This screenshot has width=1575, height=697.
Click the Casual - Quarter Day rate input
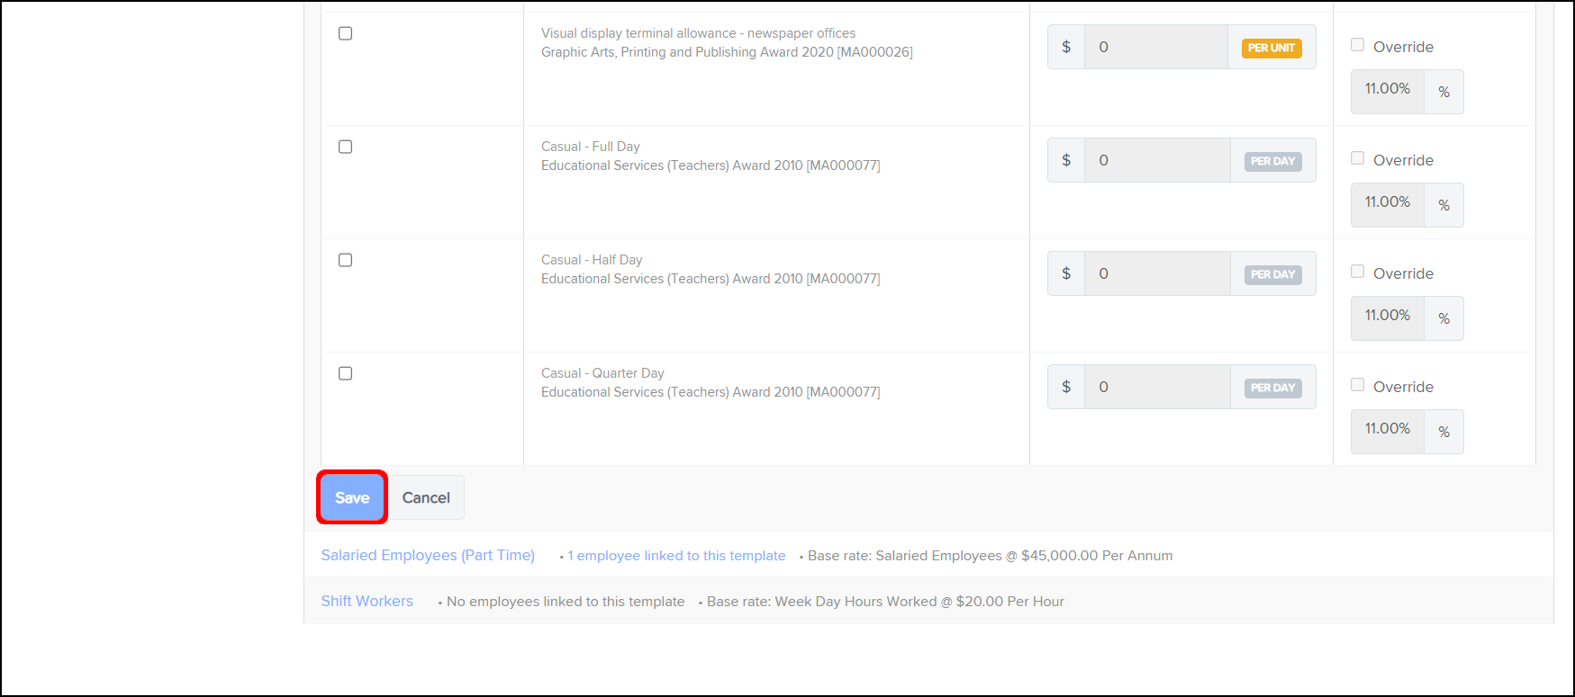tap(1156, 387)
